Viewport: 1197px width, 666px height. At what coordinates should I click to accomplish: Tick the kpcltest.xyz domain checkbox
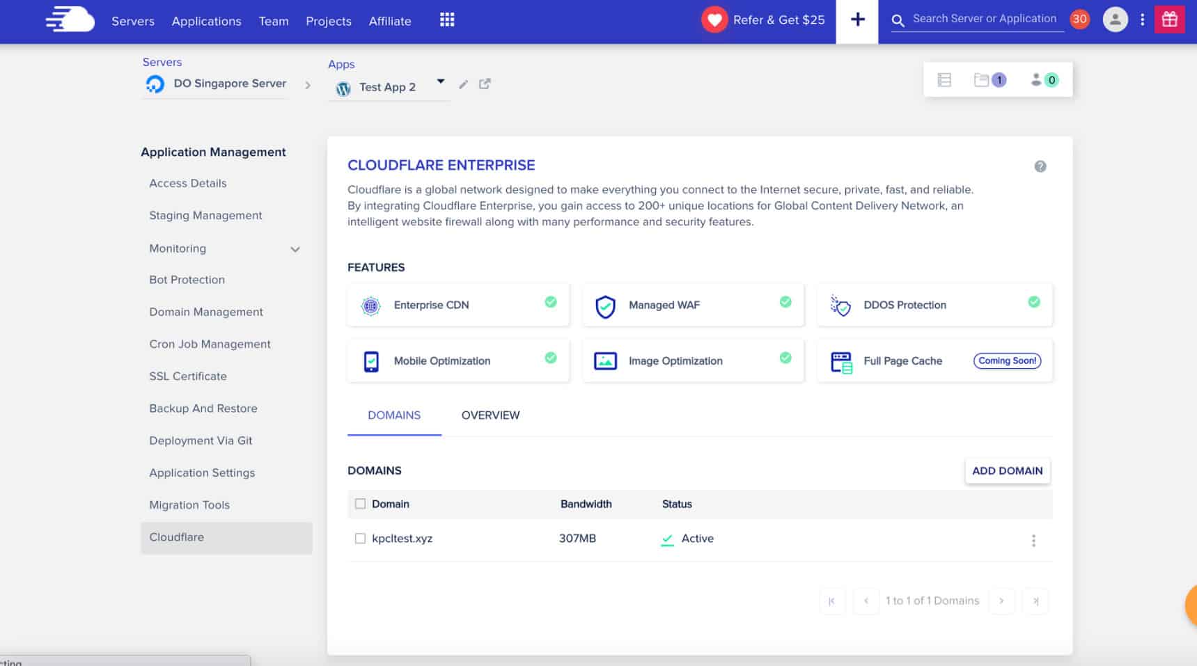[x=360, y=539]
